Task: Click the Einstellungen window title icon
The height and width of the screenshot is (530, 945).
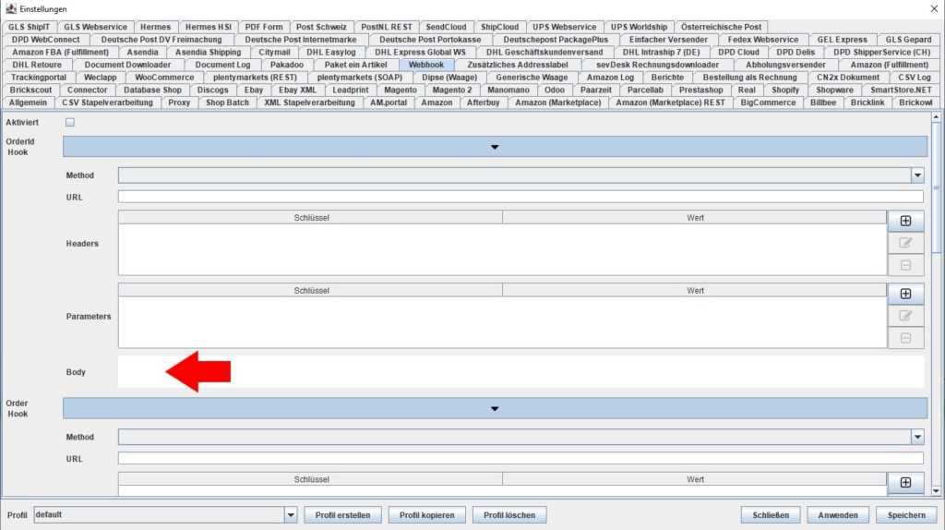Action: 11,8
